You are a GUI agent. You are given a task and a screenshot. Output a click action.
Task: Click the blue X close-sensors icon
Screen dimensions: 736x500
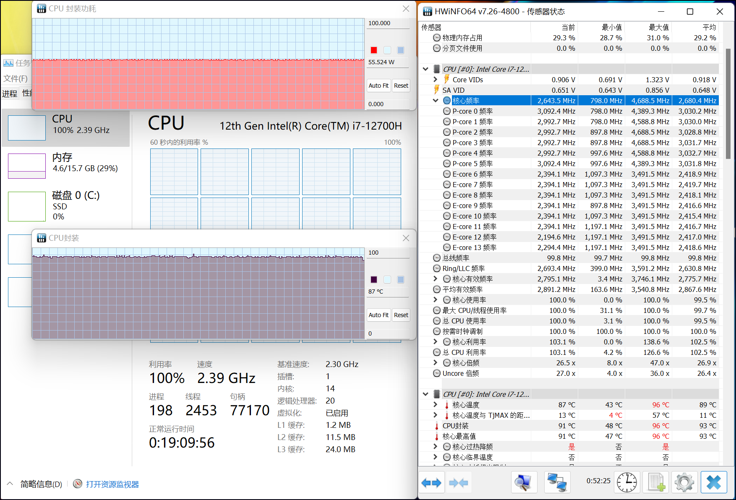pos(713,482)
